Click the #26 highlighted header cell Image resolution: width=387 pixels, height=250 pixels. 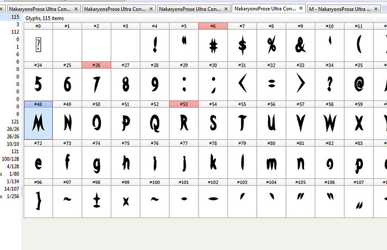tap(96, 65)
